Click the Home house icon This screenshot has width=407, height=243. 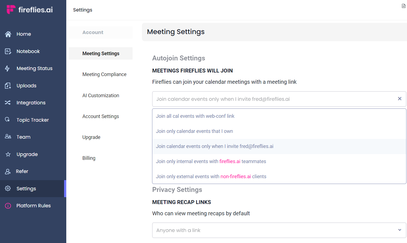pyautogui.click(x=8, y=34)
